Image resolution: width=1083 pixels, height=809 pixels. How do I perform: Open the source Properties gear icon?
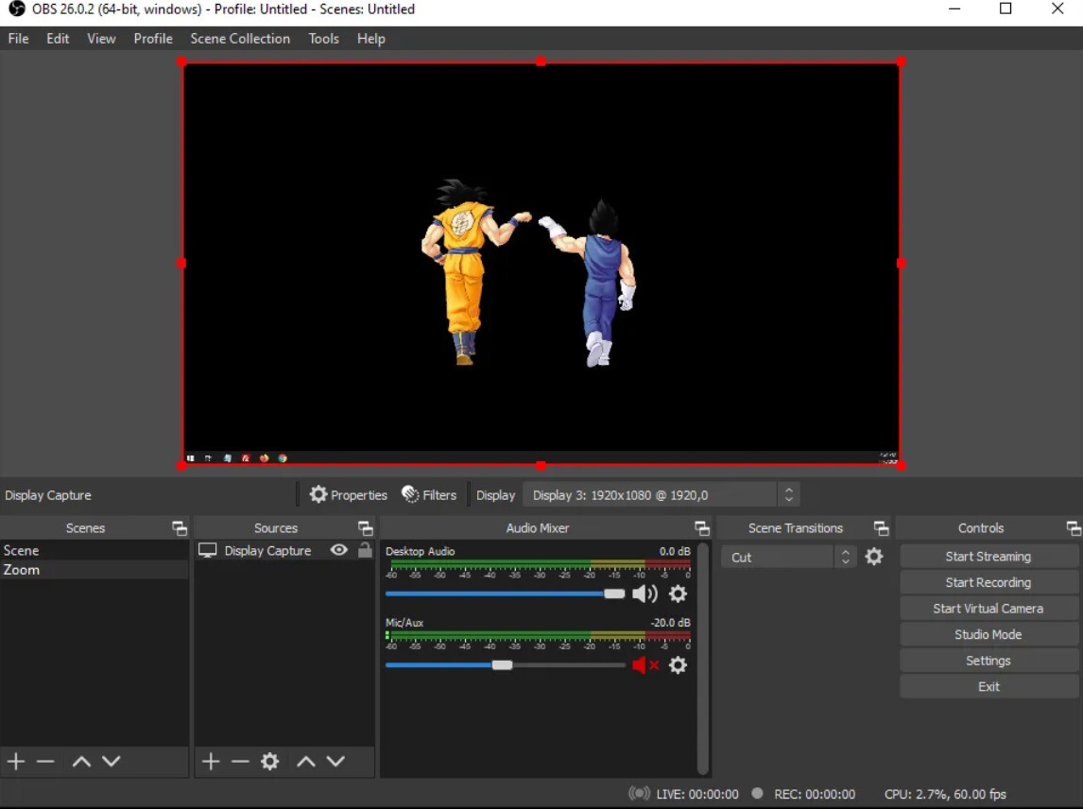point(318,494)
